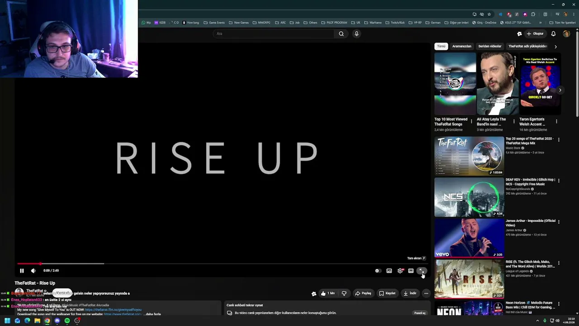Click the sparkle Ask icon beside like button
The image size is (579, 326).
click(x=314, y=293)
